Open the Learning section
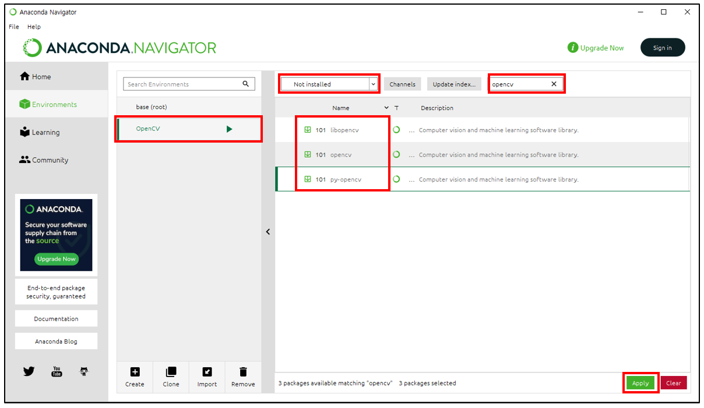The height and width of the screenshot is (408, 704). pos(56,132)
